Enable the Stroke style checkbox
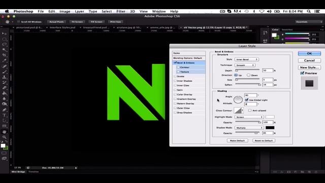Viewport: 325px width, 183px height. (175, 76)
